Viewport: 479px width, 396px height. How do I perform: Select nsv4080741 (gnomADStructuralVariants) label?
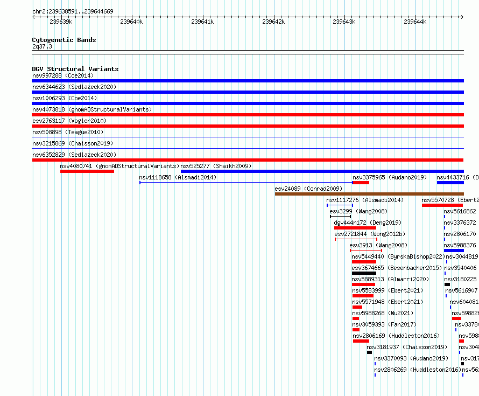[x=119, y=166]
